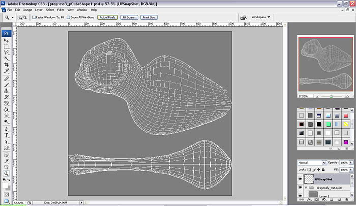Select the Path Selection tool

click(6, 142)
